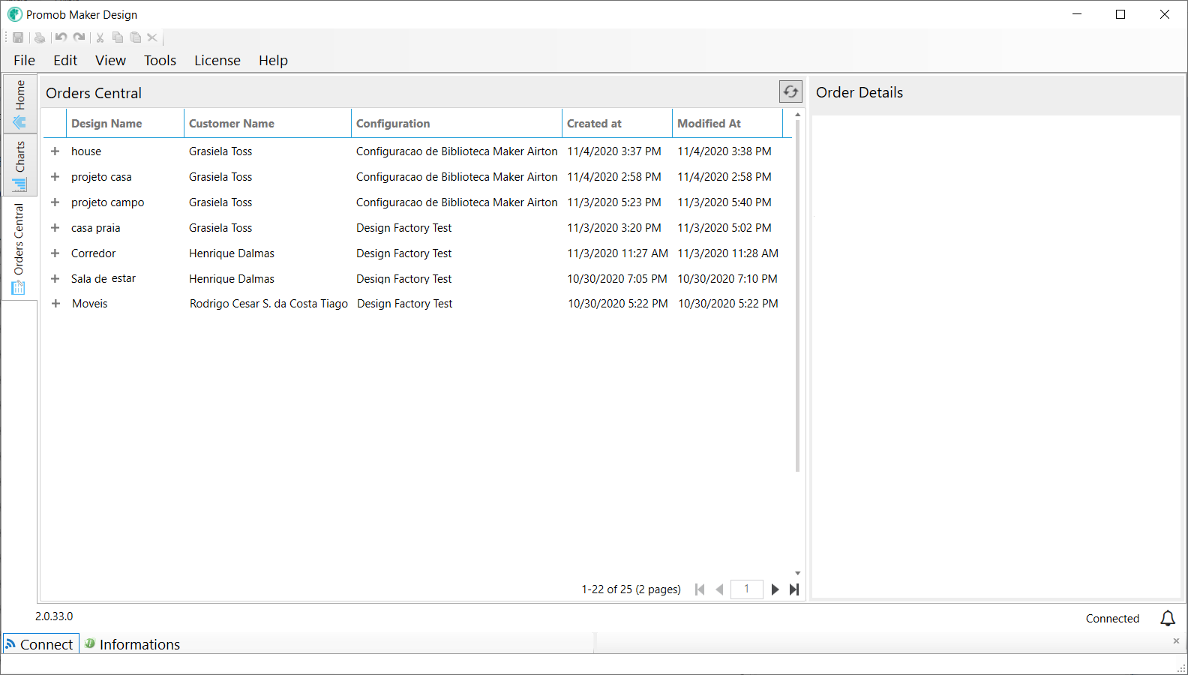Select the Connect bottom tab
This screenshot has height=675, width=1188.
coord(40,644)
